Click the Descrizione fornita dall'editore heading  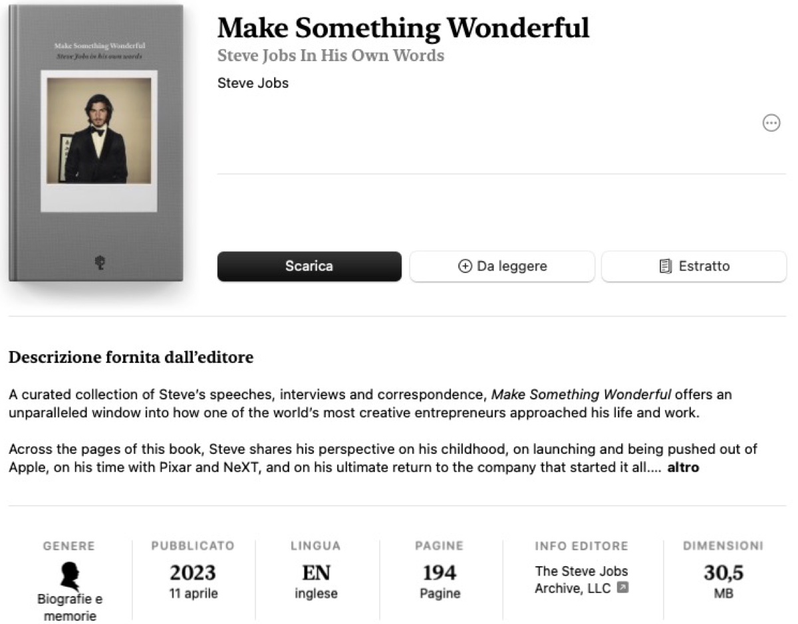tap(131, 358)
